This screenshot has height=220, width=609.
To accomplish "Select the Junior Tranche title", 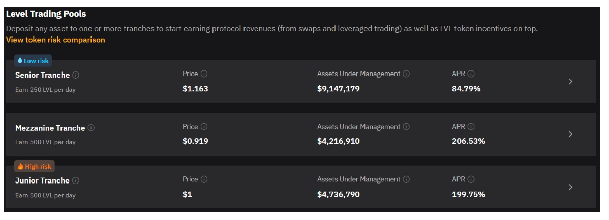I will pyautogui.click(x=42, y=180).
